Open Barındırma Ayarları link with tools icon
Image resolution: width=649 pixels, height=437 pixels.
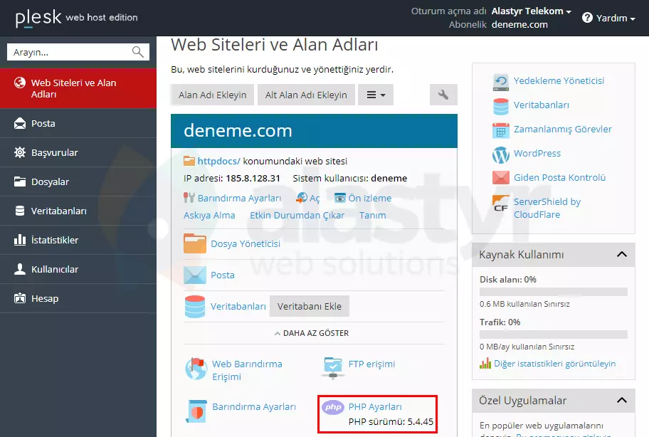(239, 199)
